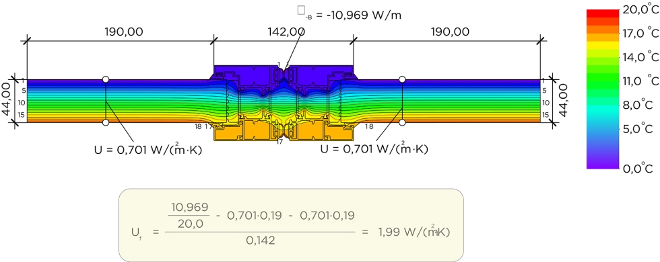Click top-right circle marker on glazing

coord(403,79)
